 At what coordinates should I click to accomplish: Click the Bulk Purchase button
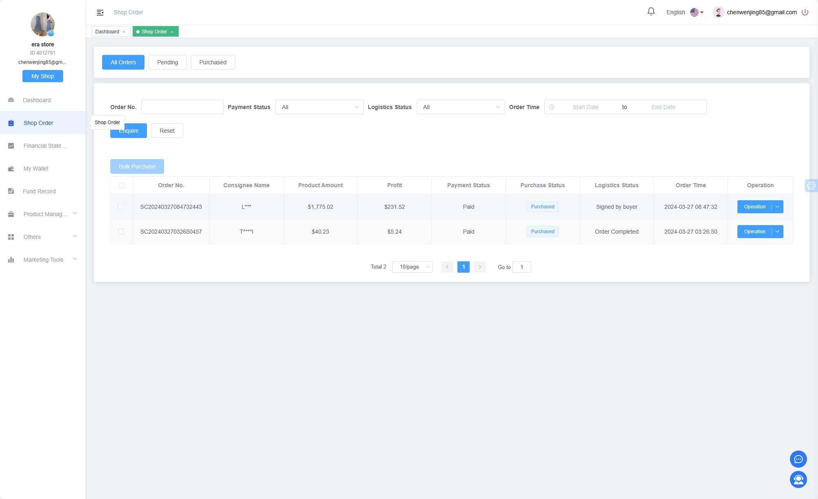pyautogui.click(x=137, y=166)
